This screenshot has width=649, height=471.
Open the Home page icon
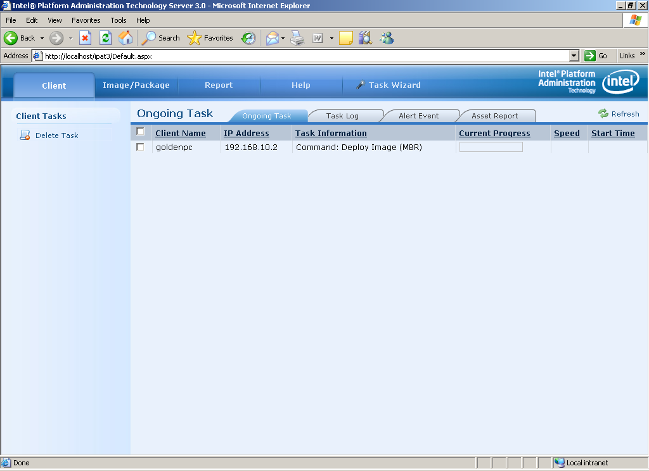(125, 38)
